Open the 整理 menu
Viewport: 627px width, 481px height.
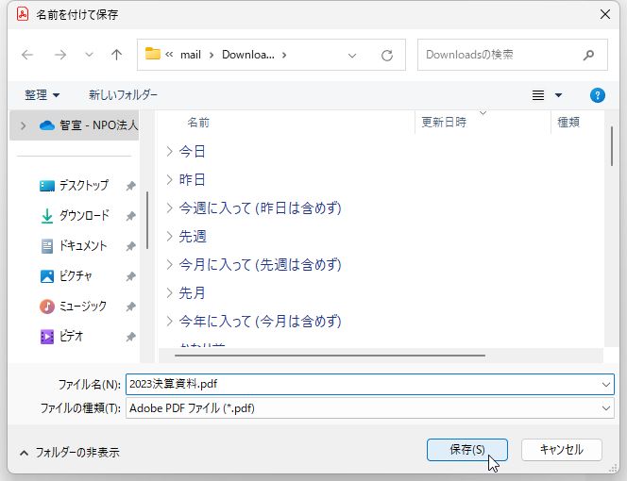coord(42,95)
